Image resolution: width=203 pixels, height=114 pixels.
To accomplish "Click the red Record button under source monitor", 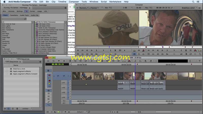I will 125,50.
